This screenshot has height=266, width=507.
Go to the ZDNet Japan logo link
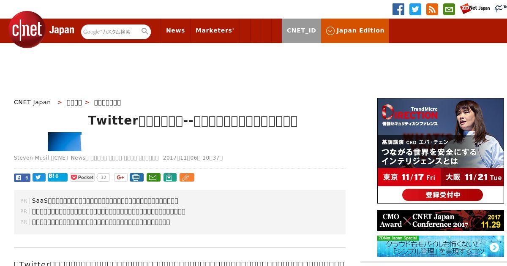click(x=475, y=8)
